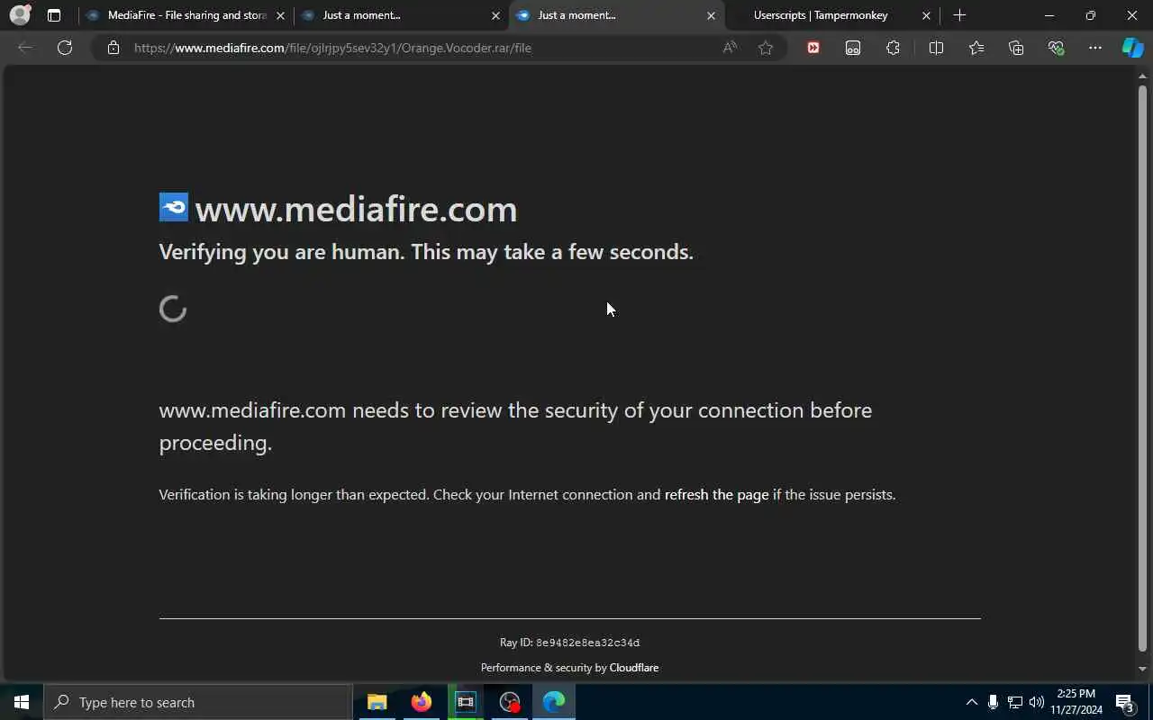Add this page to favorites star
1153x720 pixels.
[x=766, y=48]
